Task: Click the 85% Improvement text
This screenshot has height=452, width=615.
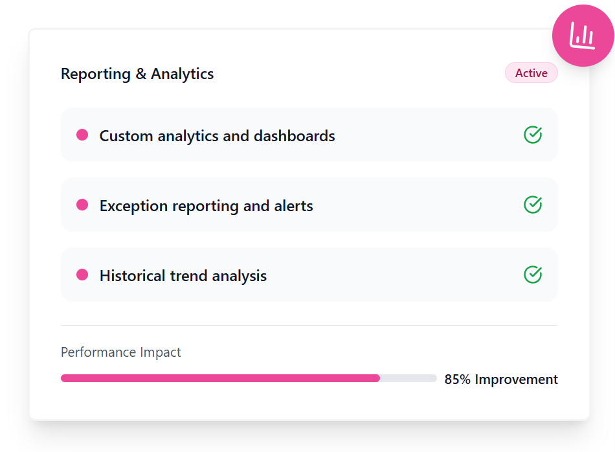Action: (501, 379)
